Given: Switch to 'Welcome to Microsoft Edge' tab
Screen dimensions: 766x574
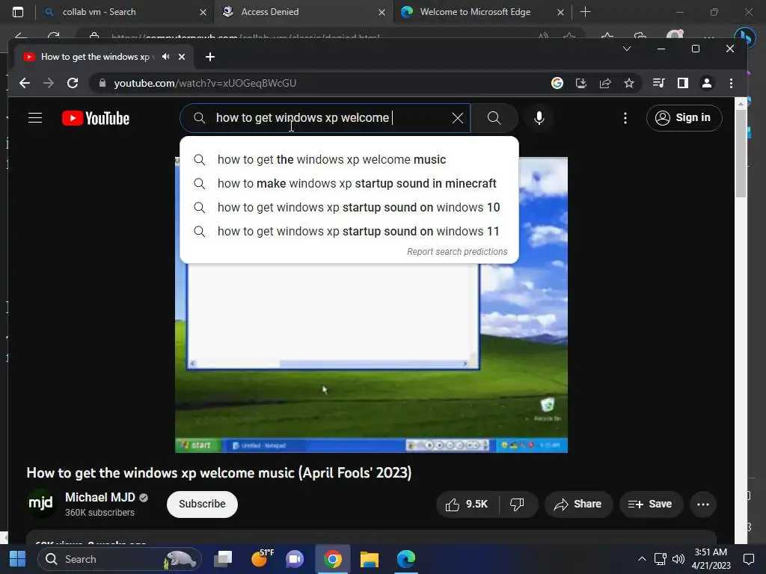Looking at the screenshot, I should 481,12.
